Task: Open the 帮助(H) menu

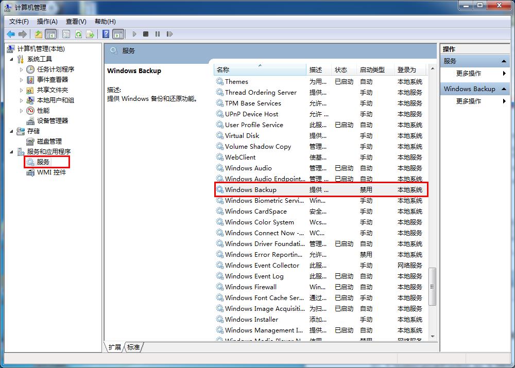Action: click(105, 22)
